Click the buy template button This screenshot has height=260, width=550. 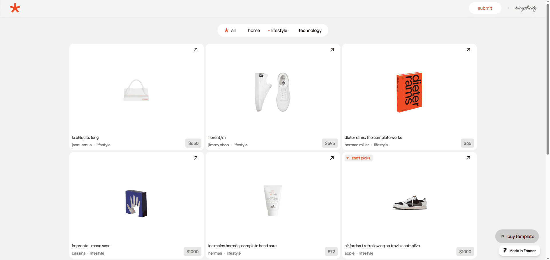517,236
